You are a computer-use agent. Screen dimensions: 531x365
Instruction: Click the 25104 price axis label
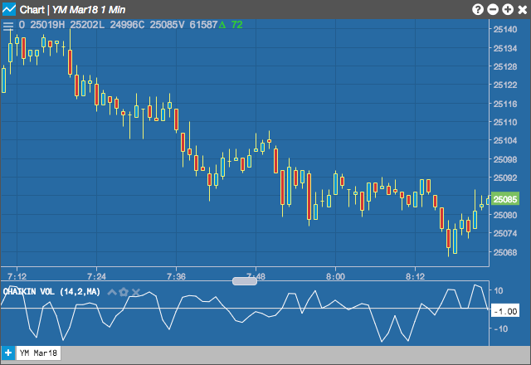point(505,140)
